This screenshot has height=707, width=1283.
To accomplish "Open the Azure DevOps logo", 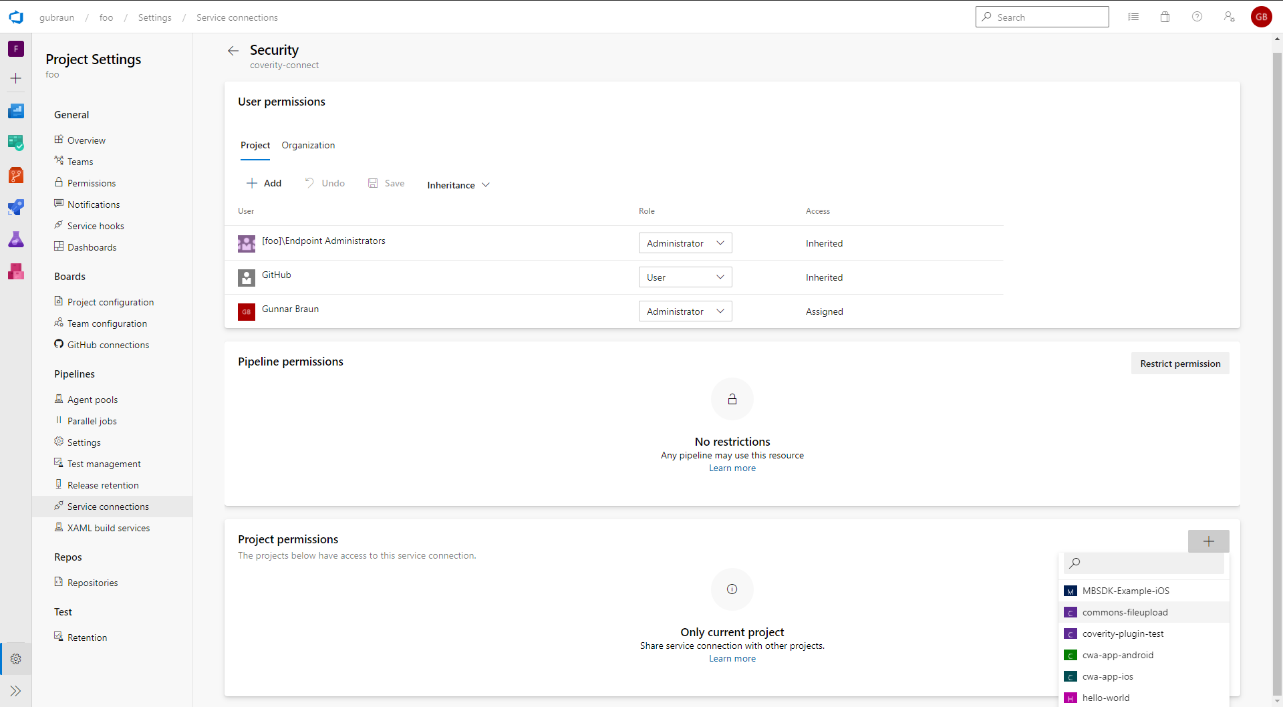I will tap(15, 17).
